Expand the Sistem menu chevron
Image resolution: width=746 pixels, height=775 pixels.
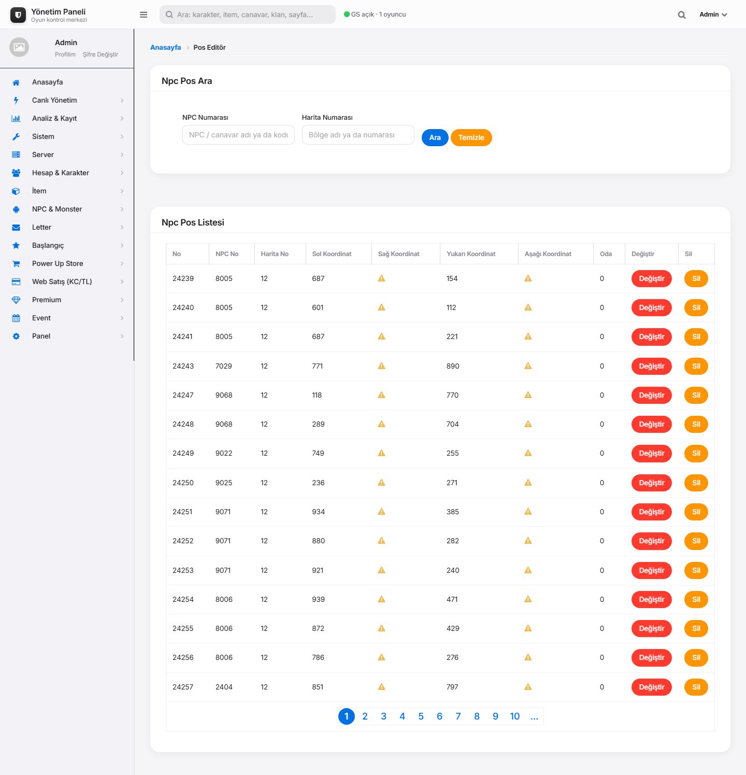click(x=122, y=137)
